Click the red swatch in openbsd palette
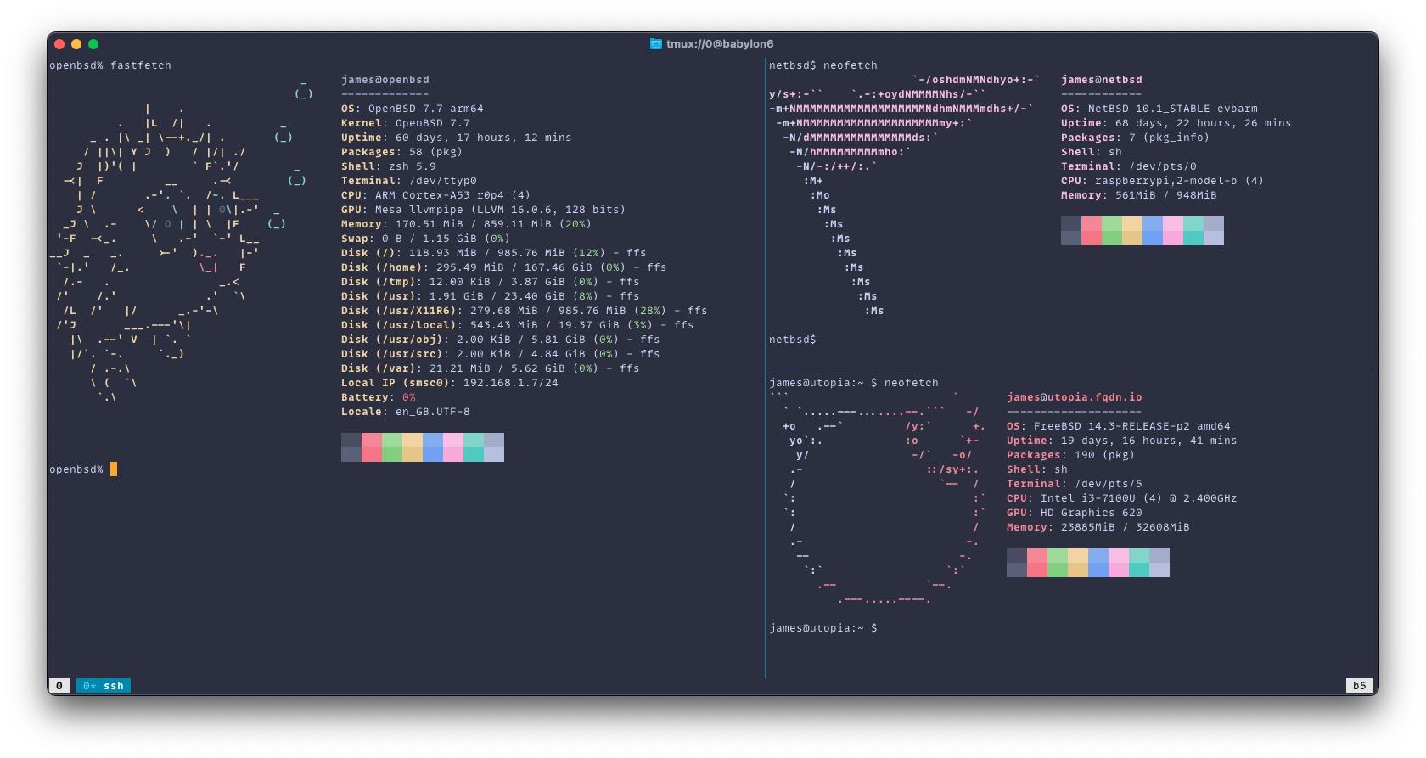This screenshot has height=758, width=1426. pyautogui.click(x=372, y=447)
